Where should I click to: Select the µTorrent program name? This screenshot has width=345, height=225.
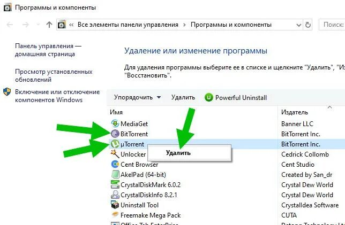click(132, 144)
